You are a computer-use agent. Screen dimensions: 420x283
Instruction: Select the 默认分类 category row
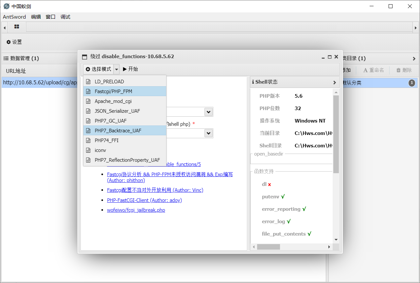point(379,83)
